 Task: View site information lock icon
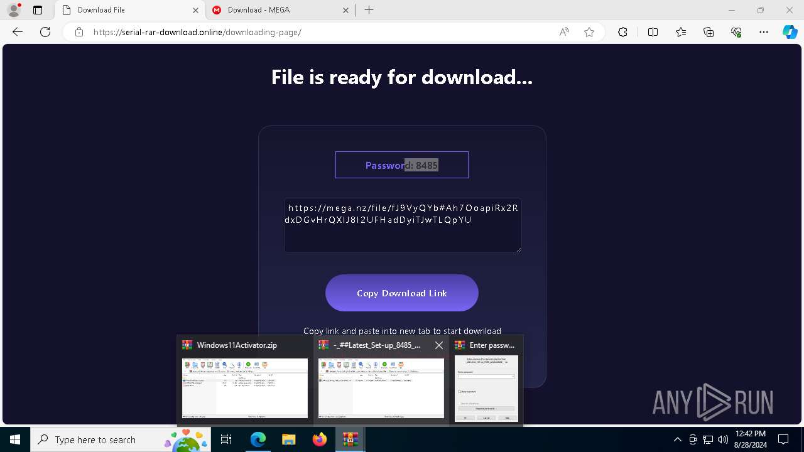pos(79,32)
